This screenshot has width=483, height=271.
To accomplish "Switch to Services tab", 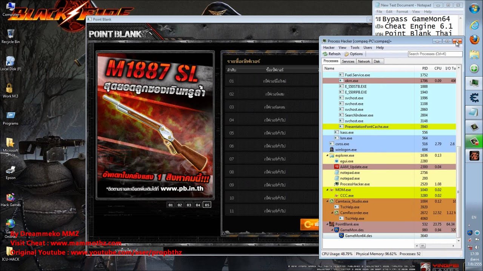I will (348, 61).
